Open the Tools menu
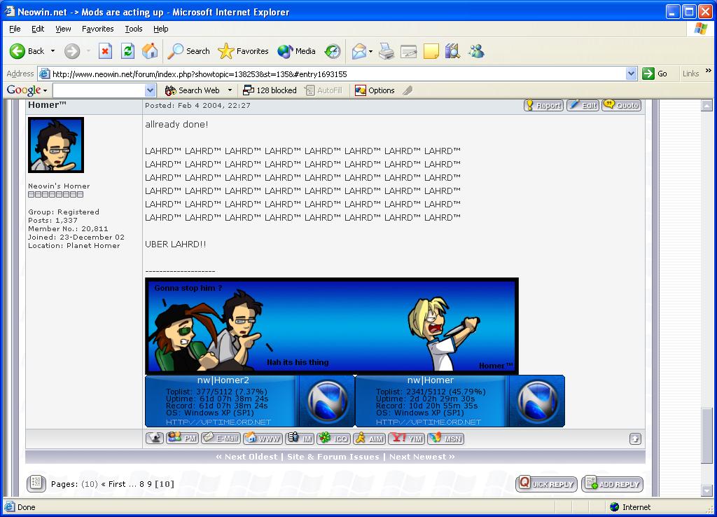This screenshot has height=517, width=717. [x=133, y=29]
